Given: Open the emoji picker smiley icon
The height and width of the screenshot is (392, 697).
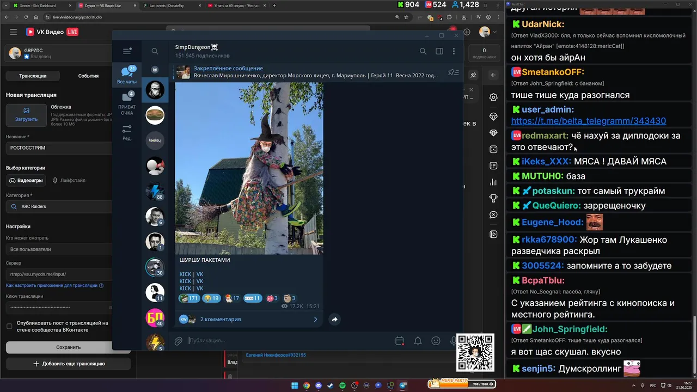Looking at the screenshot, I should pyautogui.click(x=436, y=341).
